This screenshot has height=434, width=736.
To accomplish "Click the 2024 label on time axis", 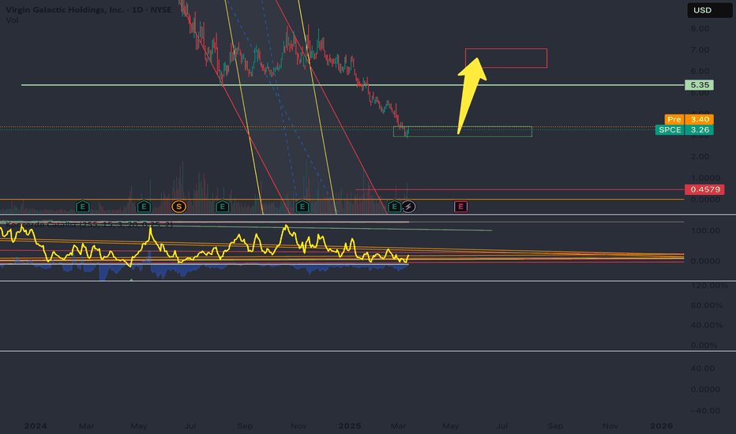I will pos(36,426).
